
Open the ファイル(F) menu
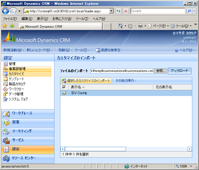click(10, 19)
